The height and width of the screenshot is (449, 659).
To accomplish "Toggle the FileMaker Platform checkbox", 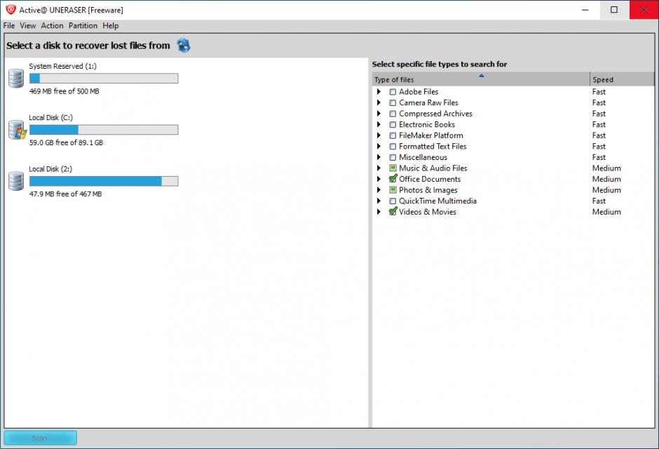I will pyautogui.click(x=393, y=135).
